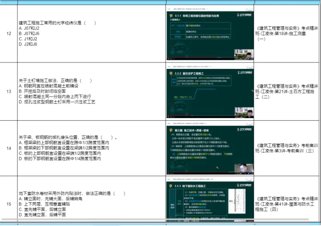The height and width of the screenshot is (226, 321).
Task: Open the 3.5.3 地下室防水工程施工 video thumbnail
Action: coord(210,201)
